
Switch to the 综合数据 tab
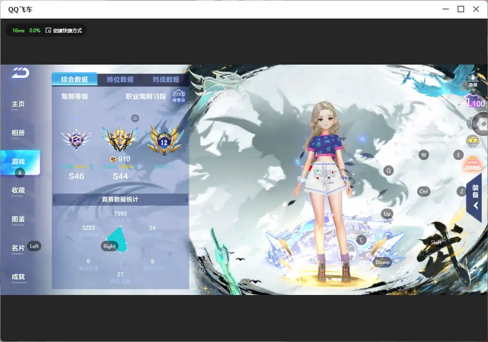tap(74, 79)
